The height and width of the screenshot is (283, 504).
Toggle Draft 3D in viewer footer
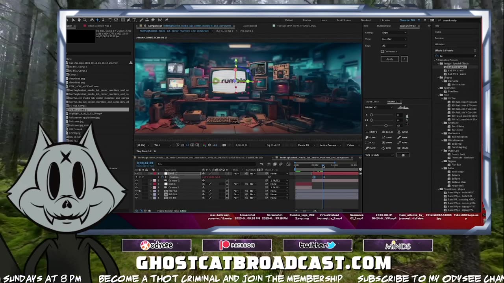coord(274,145)
